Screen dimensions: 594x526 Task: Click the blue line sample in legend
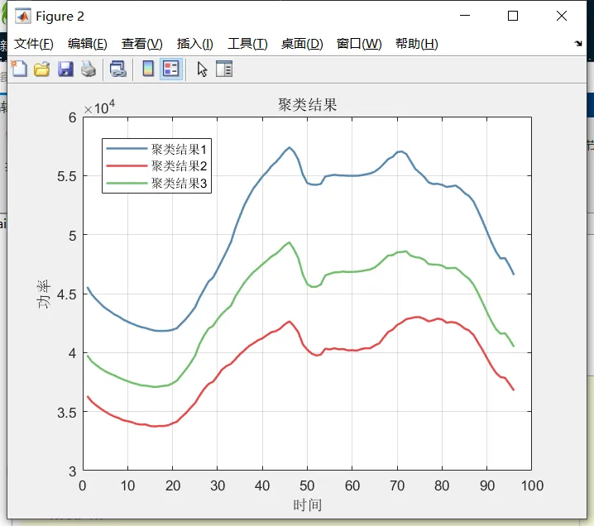[127, 149]
